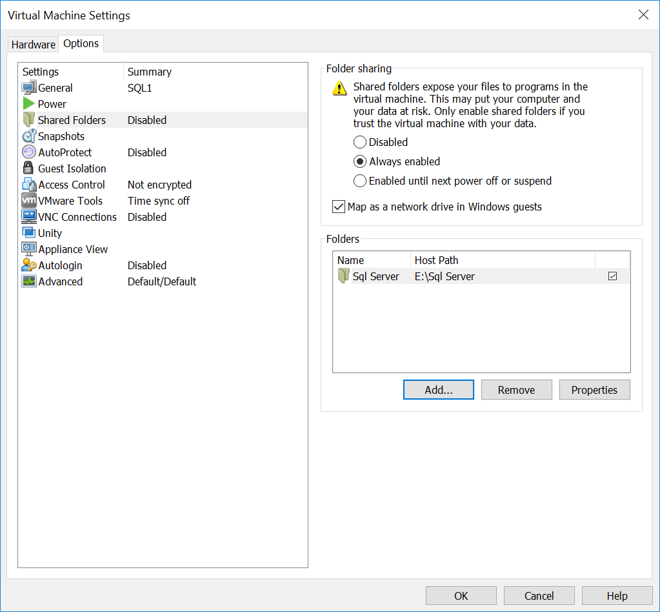Open Guest Isolation settings
Screen dimensions: 660x612
tap(164, 168)
